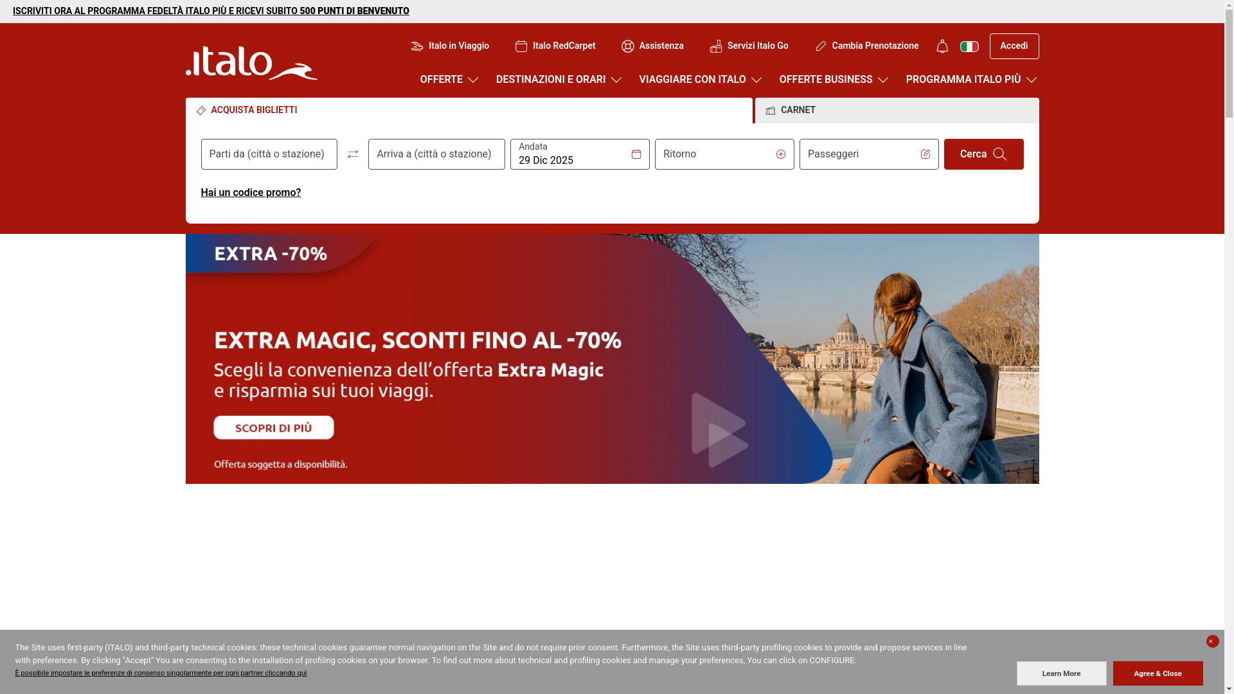Click the Acquista Biglietti ticket icon
Viewport: 1234px width, 694px height.
pos(201,111)
